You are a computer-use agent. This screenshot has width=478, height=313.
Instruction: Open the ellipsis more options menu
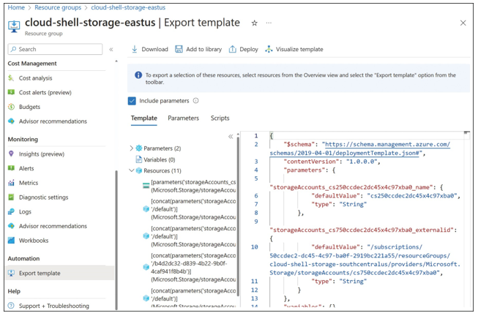tap(269, 23)
